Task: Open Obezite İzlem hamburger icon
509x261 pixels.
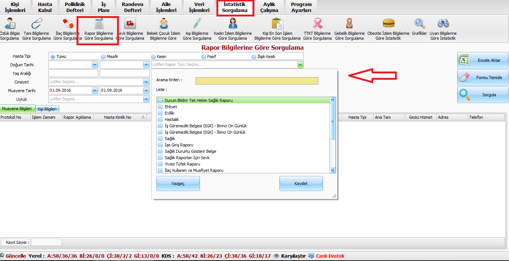Action: pos(388,24)
